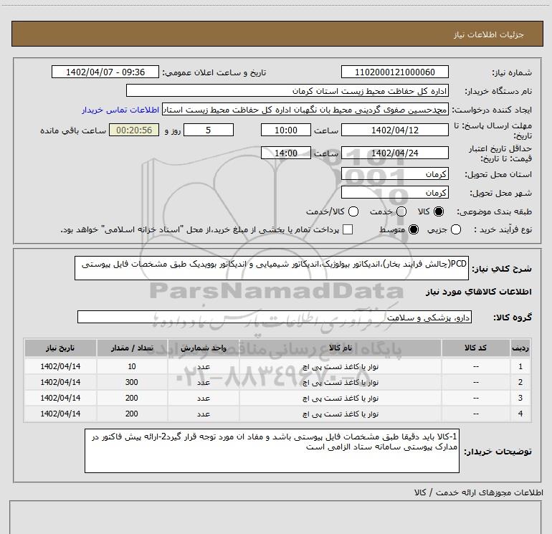Screen dimensions: 552x534
Task: Click the جزئیات اطلاعات نیاز header title
Action: 489,34
